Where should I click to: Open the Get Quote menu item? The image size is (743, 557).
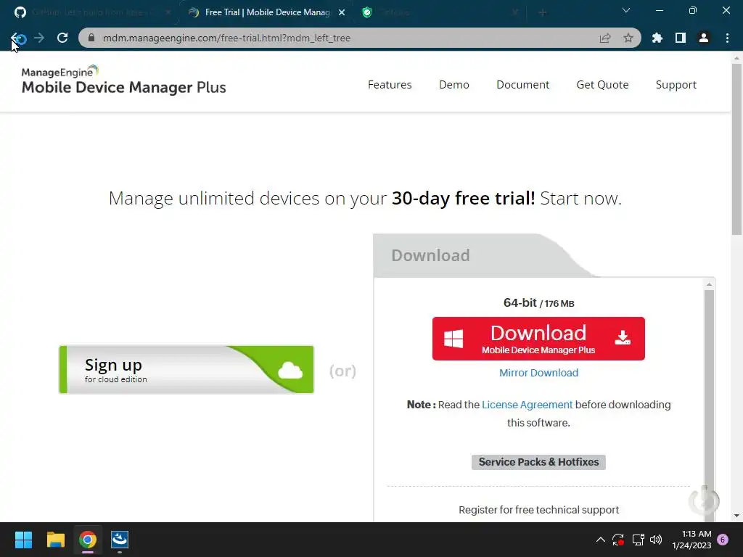(x=602, y=85)
